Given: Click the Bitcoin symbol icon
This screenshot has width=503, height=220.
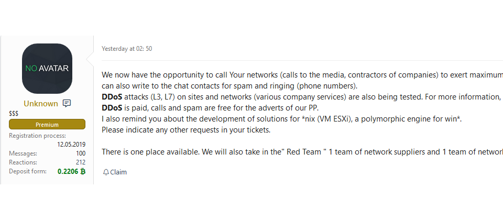Looking at the screenshot, I should [83, 172].
